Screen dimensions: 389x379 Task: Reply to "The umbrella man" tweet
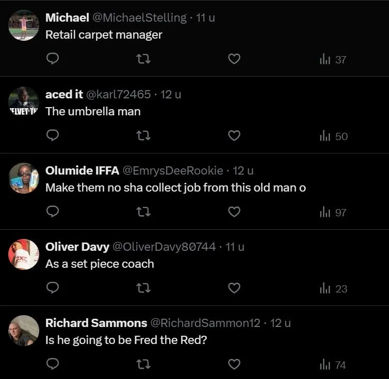[53, 135]
